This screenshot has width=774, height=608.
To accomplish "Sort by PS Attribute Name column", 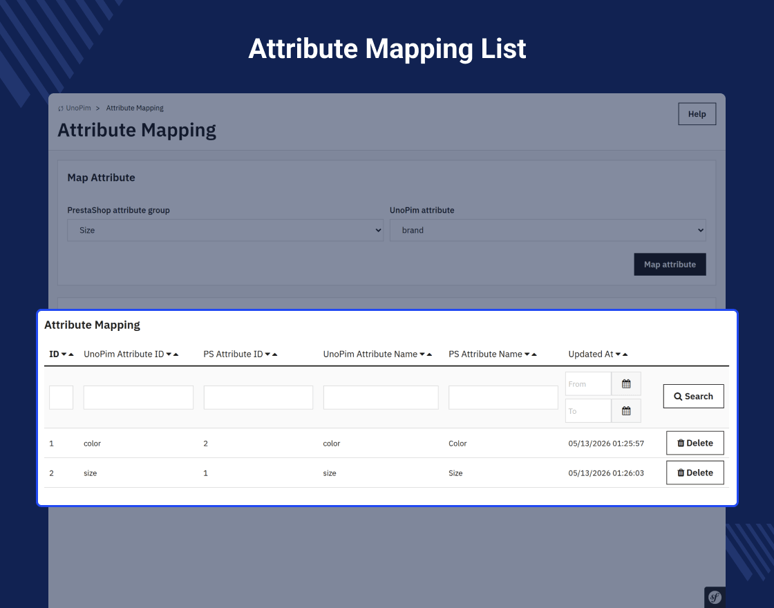I will [x=493, y=354].
